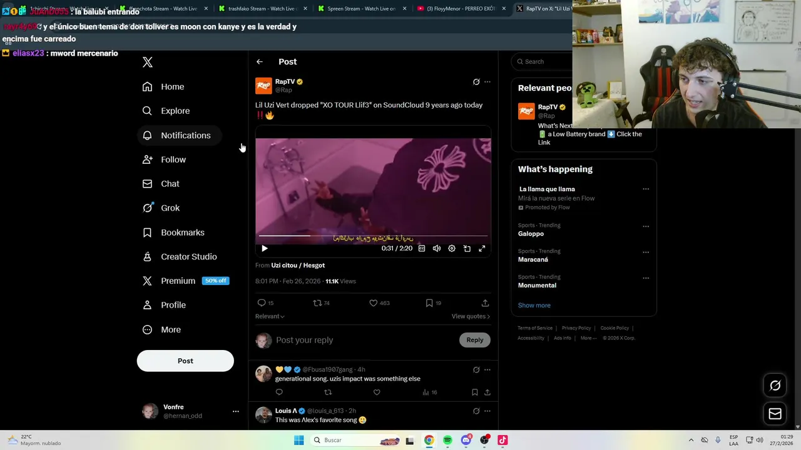Open video playback settings gear
The width and height of the screenshot is (801, 450).
[x=452, y=249]
